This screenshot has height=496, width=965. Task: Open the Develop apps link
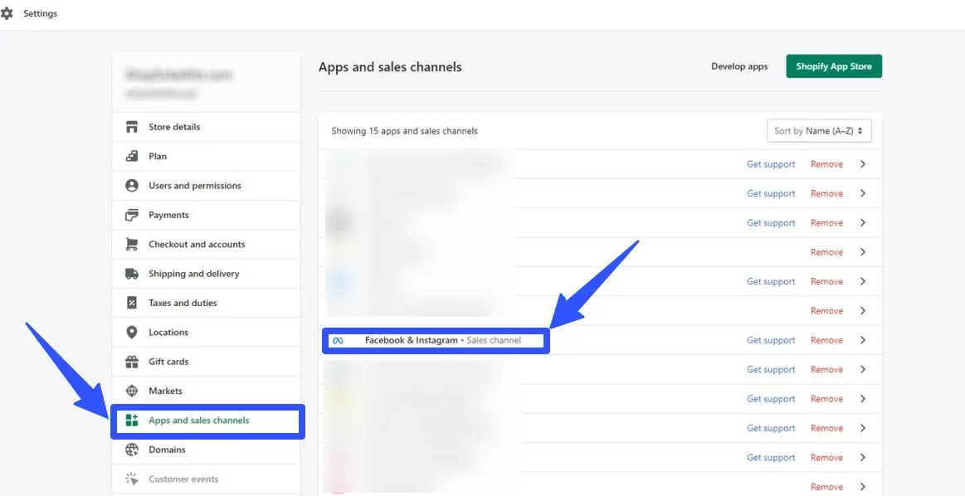(739, 66)
